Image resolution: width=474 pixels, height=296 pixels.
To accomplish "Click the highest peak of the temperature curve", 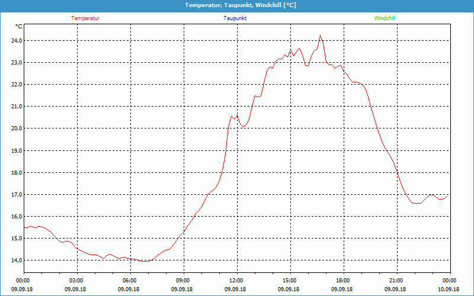I will click(x=321, y=36).
